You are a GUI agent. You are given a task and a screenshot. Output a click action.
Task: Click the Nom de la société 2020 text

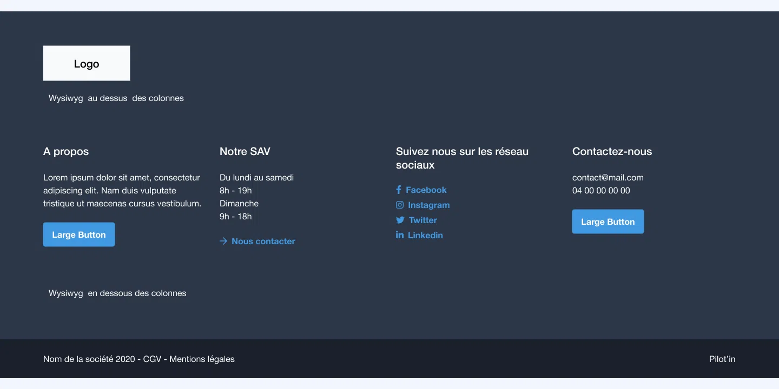tap(89, 359)
